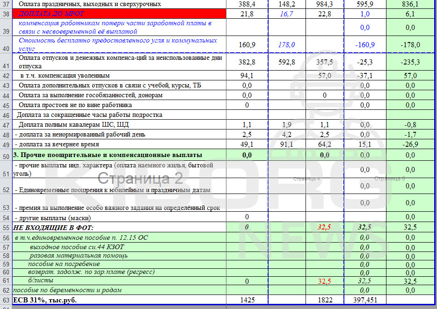Screen dimensions: 437x309
Task: Select cell 'ЕСВ 31%, тыс.руб.'
Action: tap(119, 300)
